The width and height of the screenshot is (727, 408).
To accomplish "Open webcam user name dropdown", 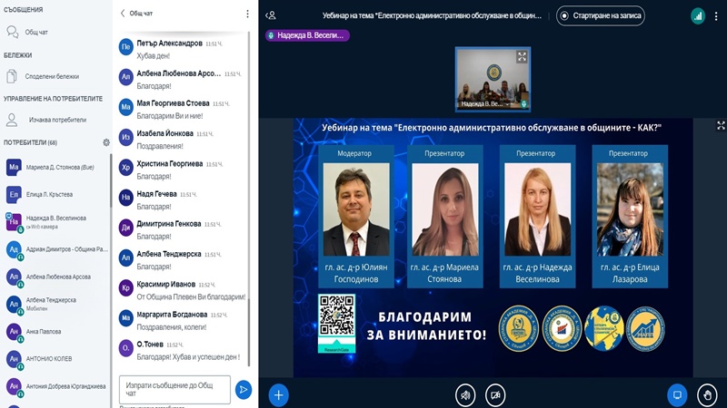I will pyautogui.click(x=483, y=104).
